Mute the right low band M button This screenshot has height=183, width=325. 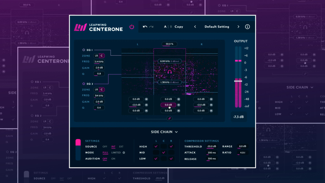(211, 111)
